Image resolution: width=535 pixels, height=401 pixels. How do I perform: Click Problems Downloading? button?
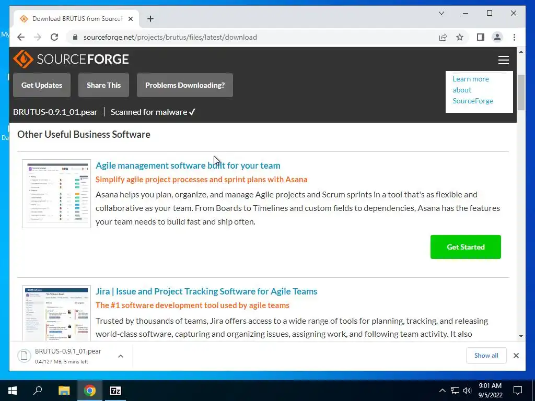(x=185, y=85)
